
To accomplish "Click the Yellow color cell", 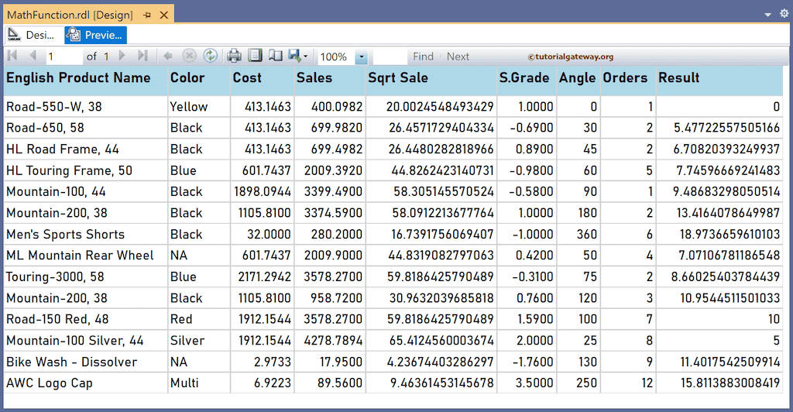I will pyautogui.click(x=199, y=107).
